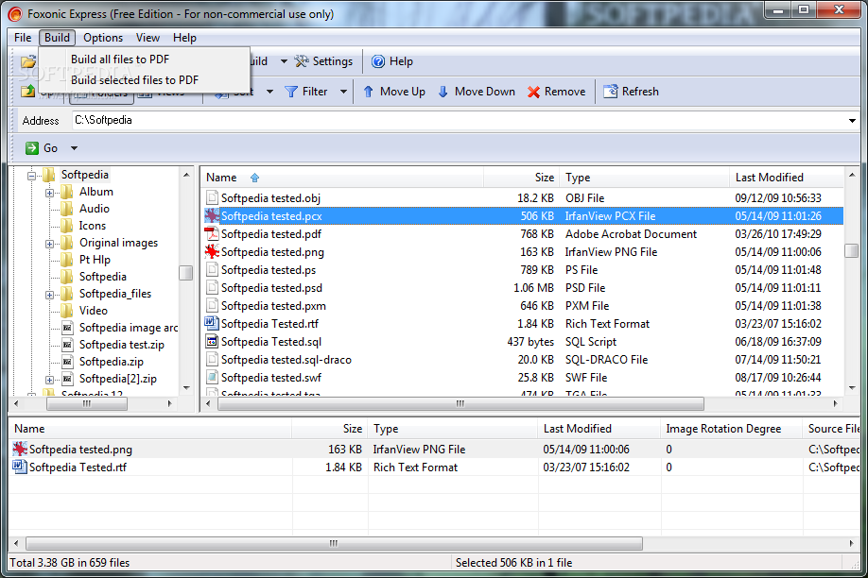Click the Up folder icon in second toolbar
The width and height of the screenshot is (868, 578).
coord(27,92)
